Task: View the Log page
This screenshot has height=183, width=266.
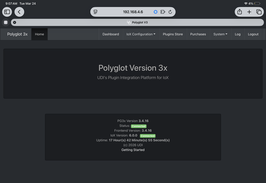Action: 238,34
